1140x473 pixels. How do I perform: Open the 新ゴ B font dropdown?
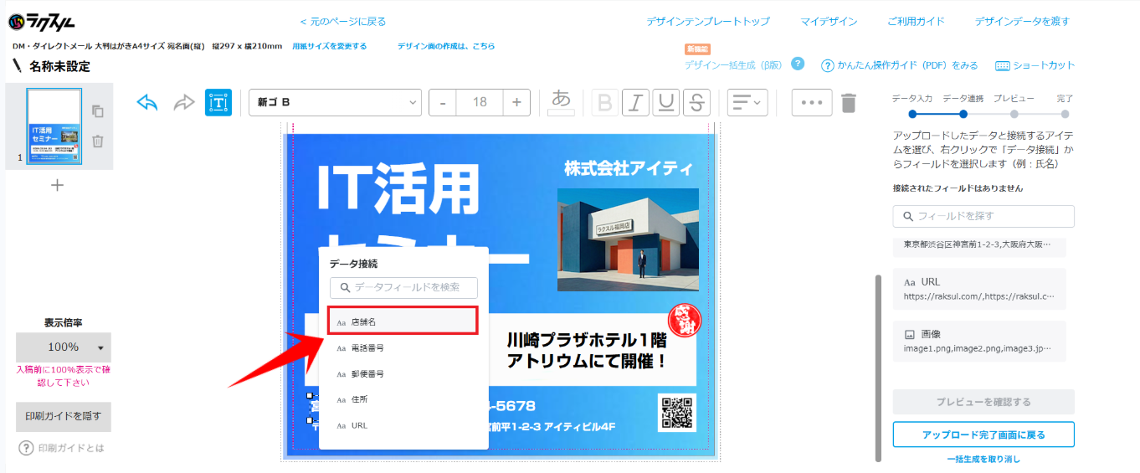tap(335, 102)
